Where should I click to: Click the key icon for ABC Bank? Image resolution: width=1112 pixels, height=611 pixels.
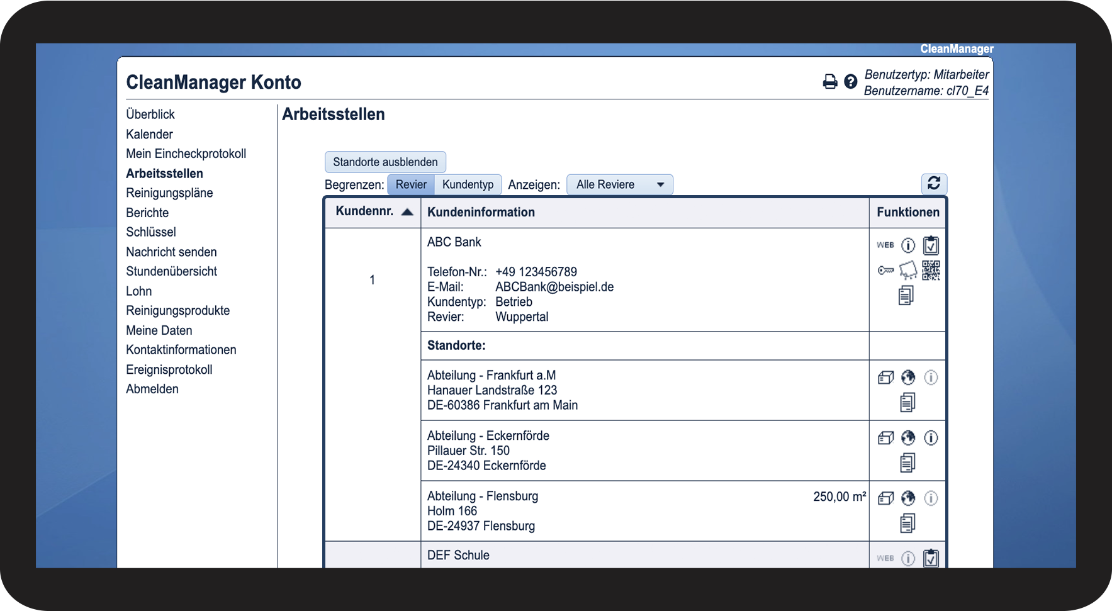pyautogui.click(x=885, y=271)
